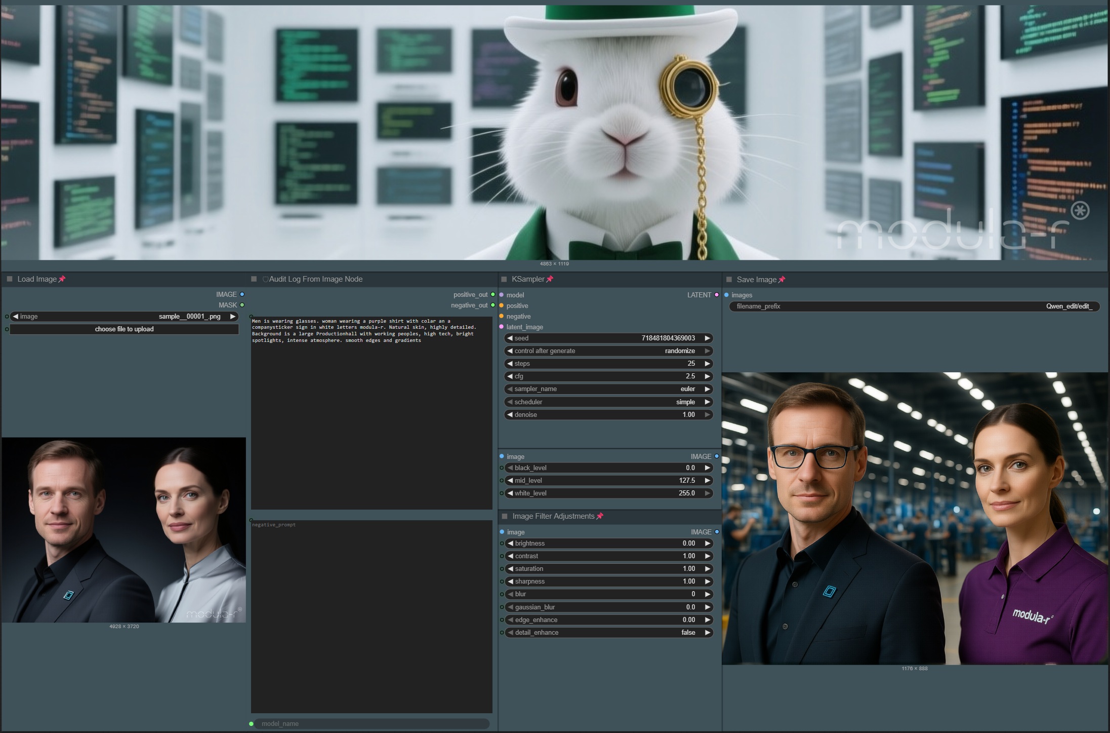Unpin the Load Image node

click(x=63, y=279)
